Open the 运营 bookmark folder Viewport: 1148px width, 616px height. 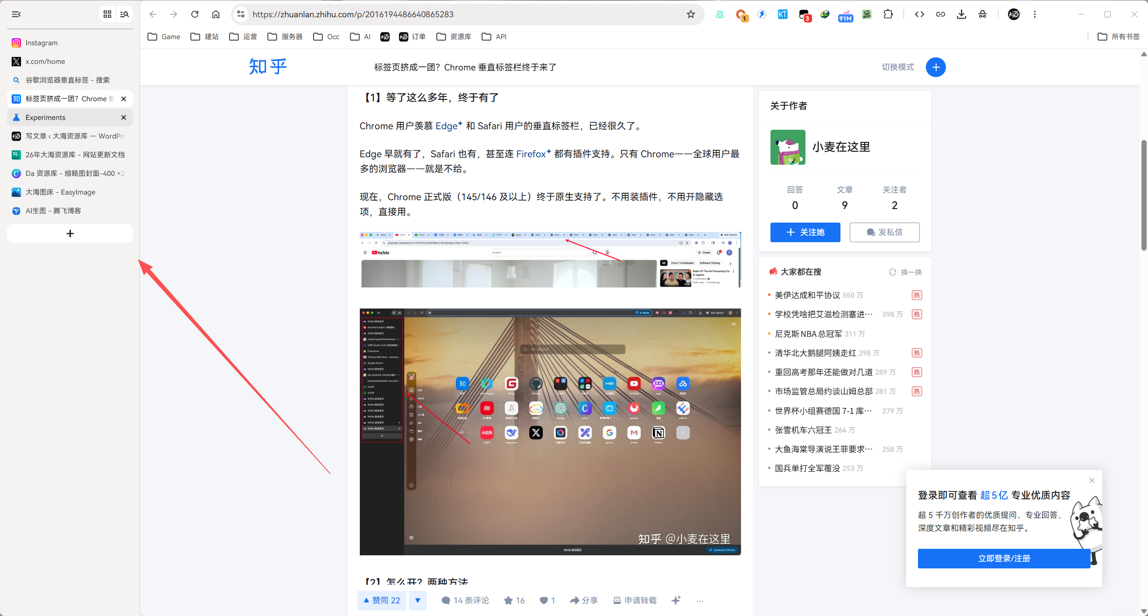click(243, 37)
